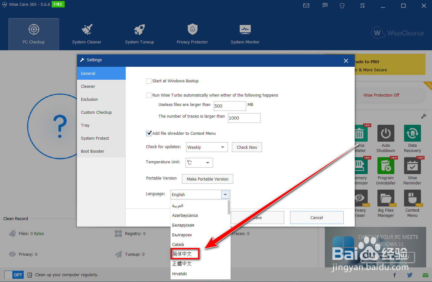
Task: Open the Check for updates Weekly dropdown
Action: (x=207, y=147)
